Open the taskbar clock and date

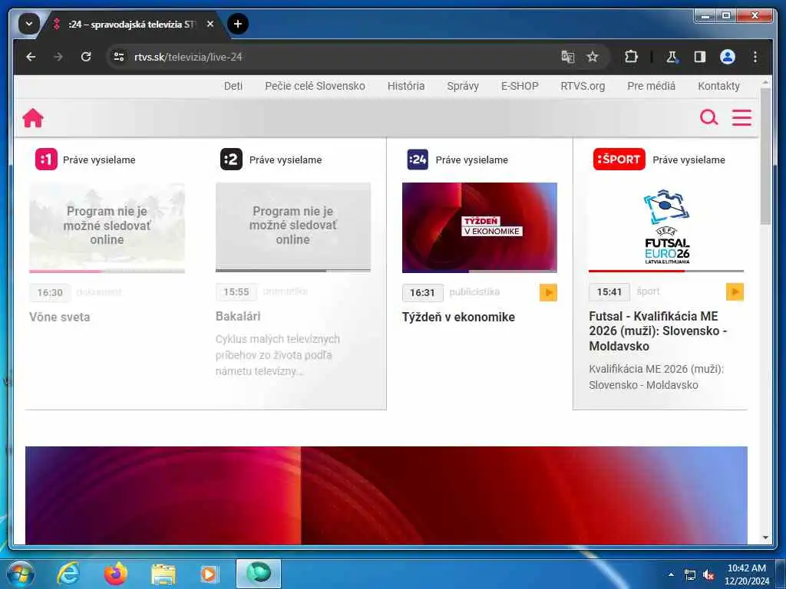pos(747,574)
